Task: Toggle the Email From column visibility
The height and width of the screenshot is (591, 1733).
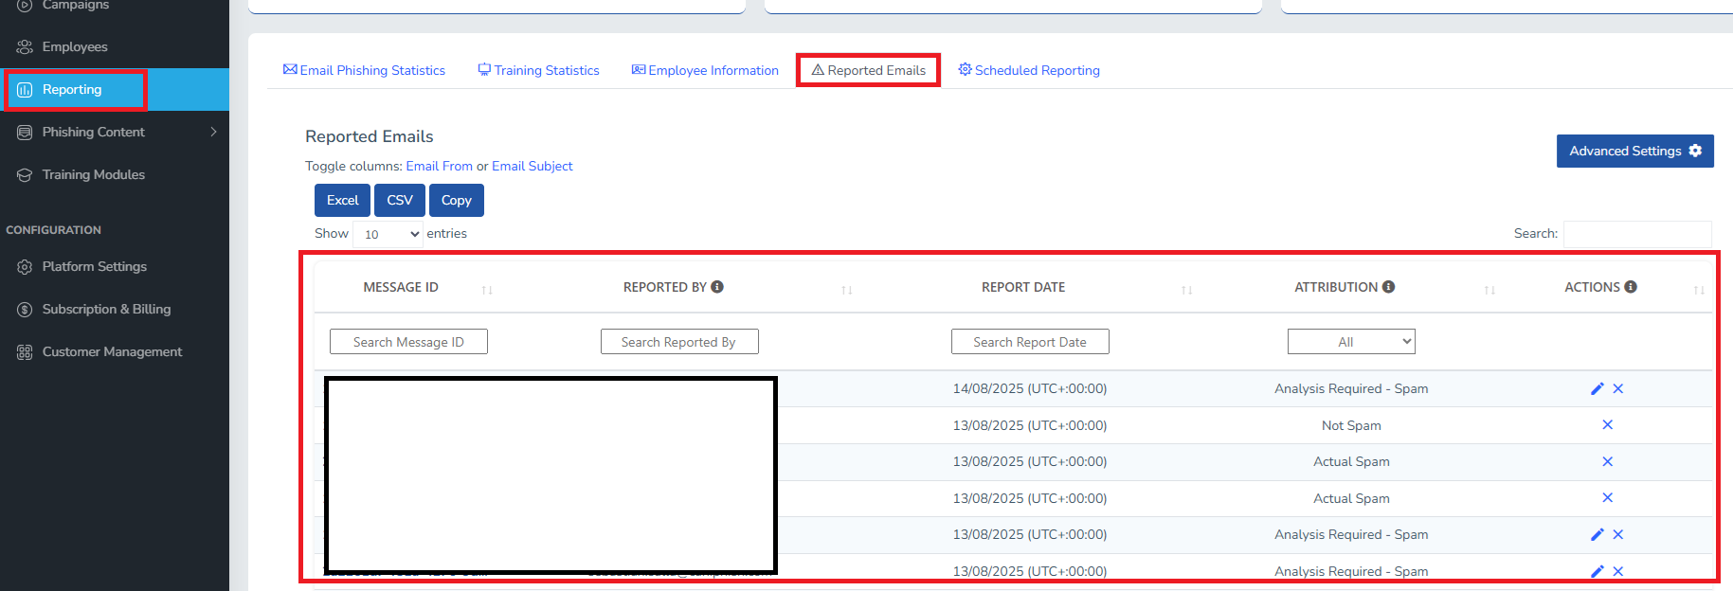Action: click(x=439, y=166)
